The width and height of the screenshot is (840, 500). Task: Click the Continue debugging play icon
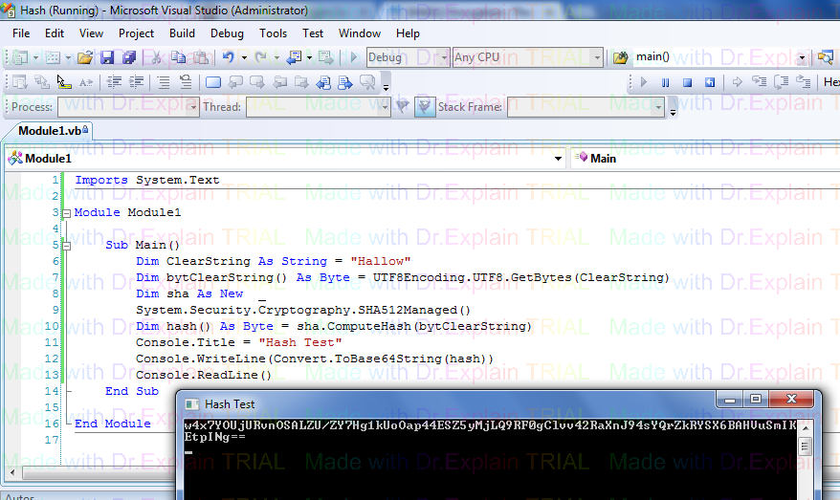coord(644,82)
